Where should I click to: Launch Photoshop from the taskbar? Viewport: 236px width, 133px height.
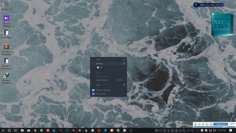67,130
